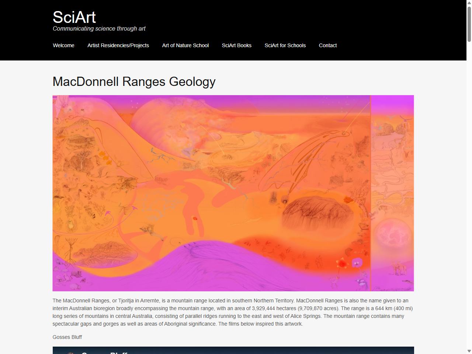472x354 pixels.
Task: Click the right panel strip of the artwork
Action: tap(393, 193)
